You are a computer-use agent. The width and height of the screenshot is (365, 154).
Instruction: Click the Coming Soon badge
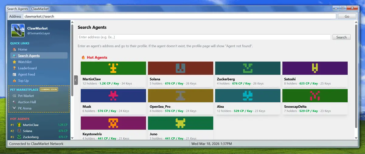pos(49,90)
